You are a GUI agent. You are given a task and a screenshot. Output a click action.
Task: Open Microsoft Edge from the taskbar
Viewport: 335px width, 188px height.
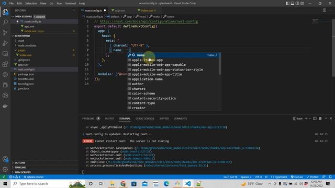tap(166, 183)
